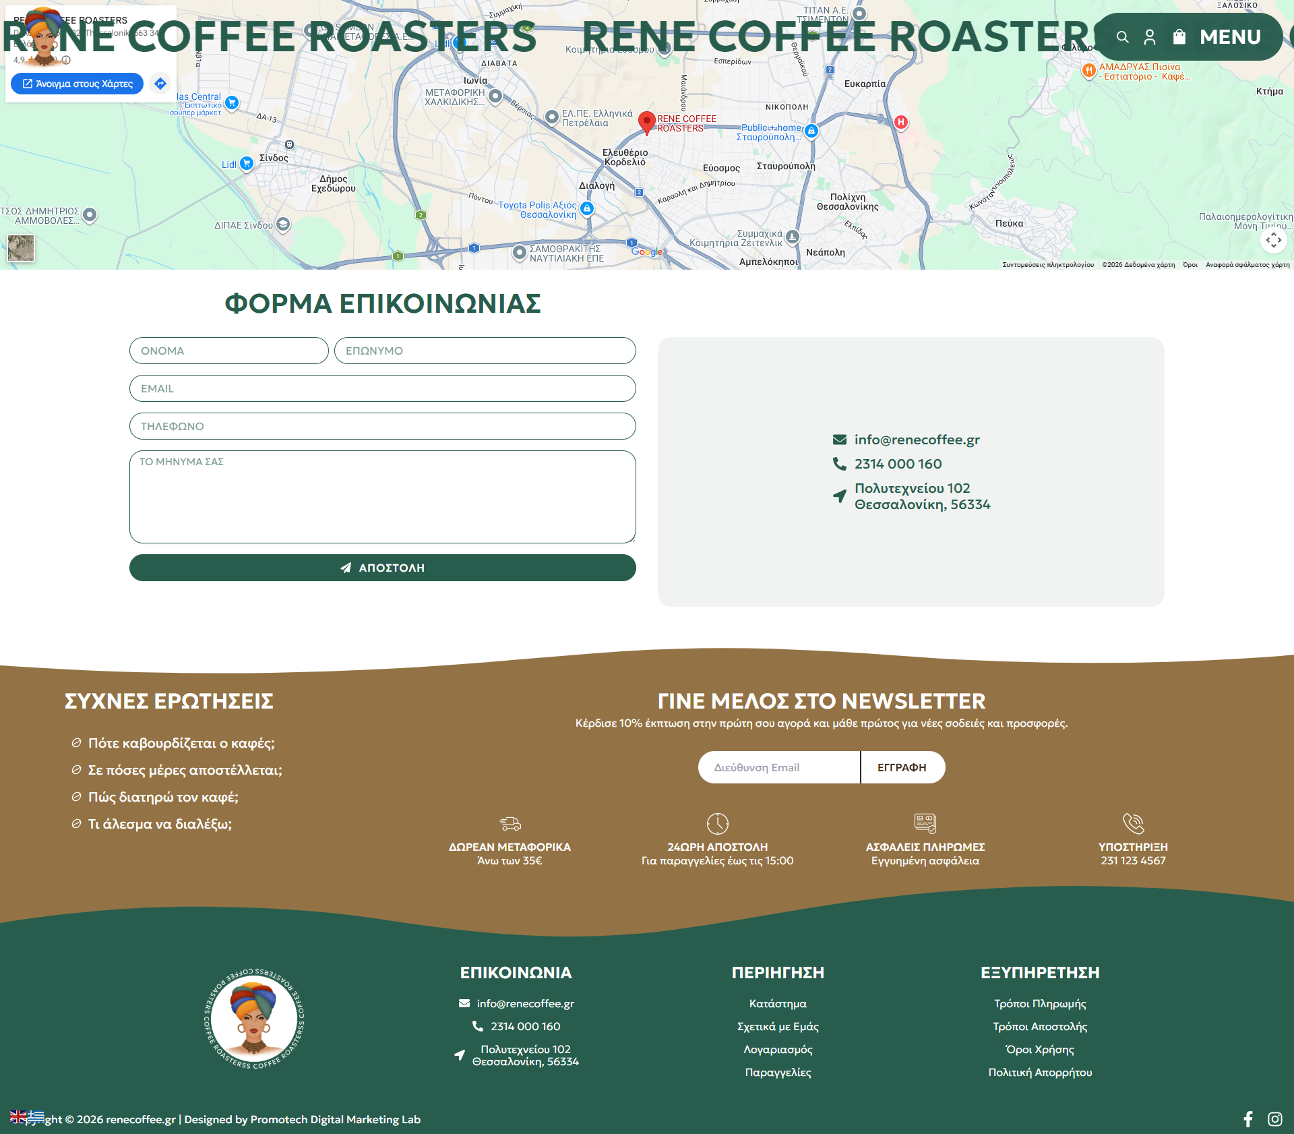Click the map directions arrow icon

(x=160, y=84)
